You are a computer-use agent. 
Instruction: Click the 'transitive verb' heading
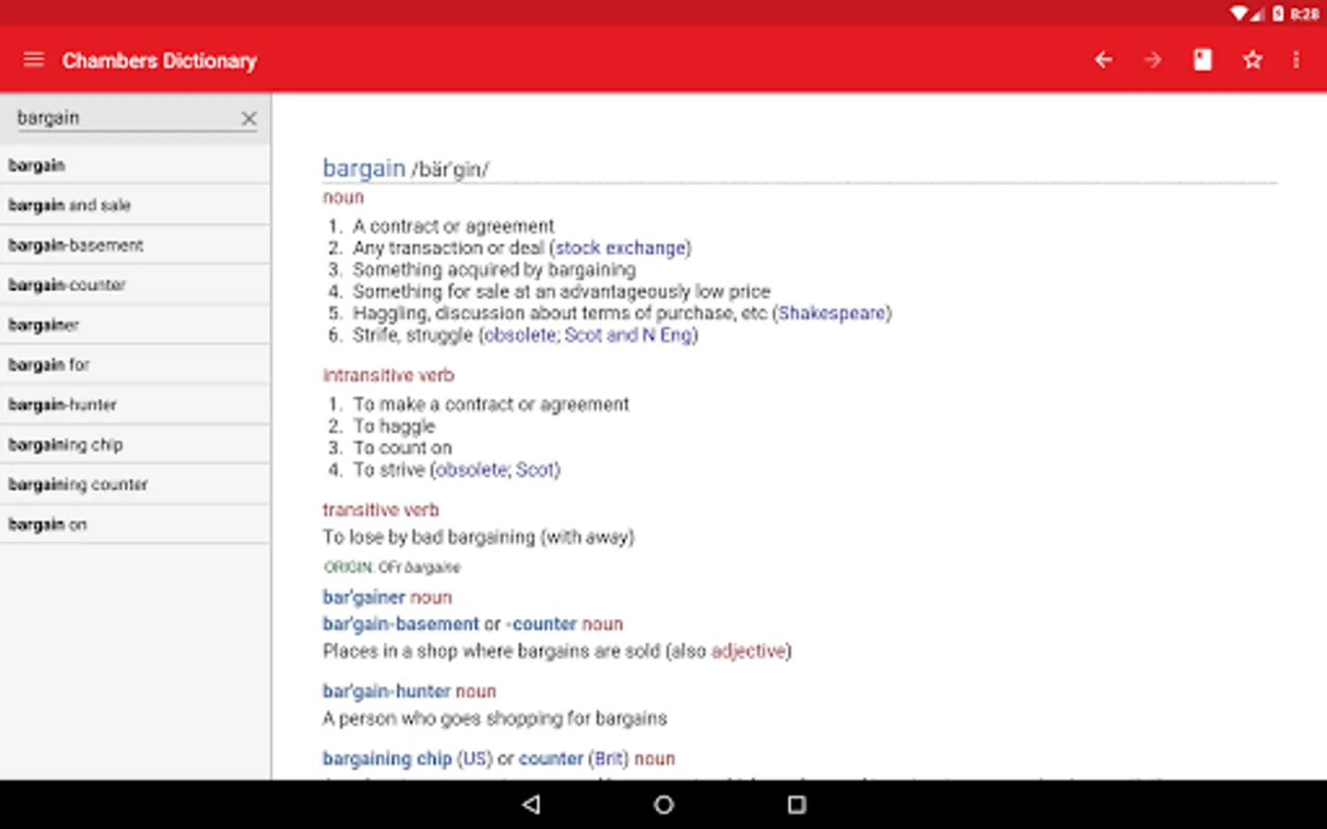point(381,509)
